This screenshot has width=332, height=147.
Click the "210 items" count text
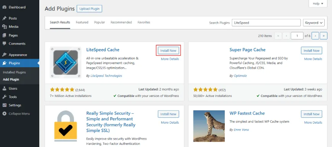click(x=265, y=36)
